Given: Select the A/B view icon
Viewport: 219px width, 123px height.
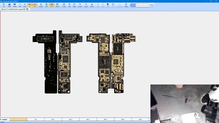Looking at the screenshot, I should 47,5.
